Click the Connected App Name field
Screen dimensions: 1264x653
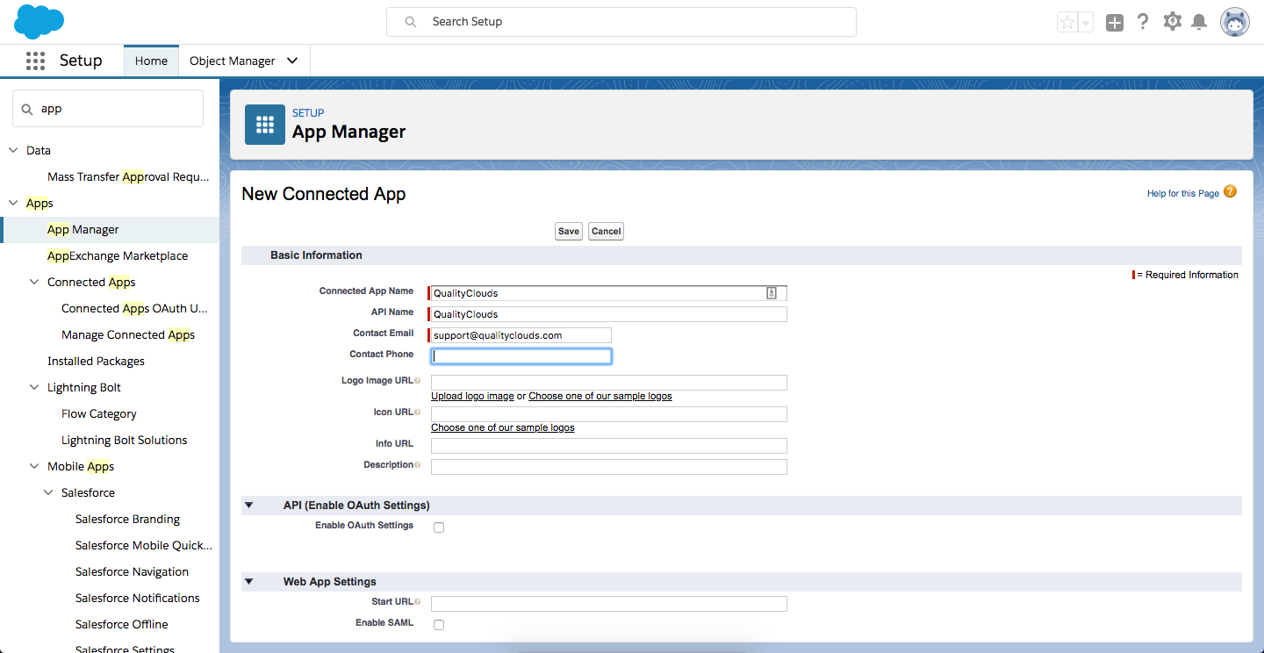coord(609,293)
